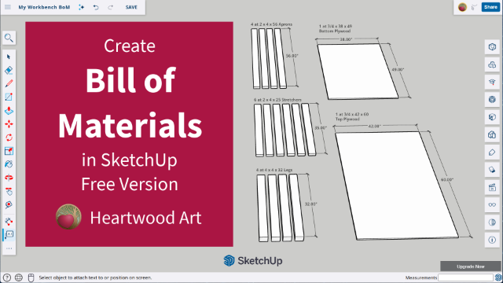Undo the last action
Screen dimensions: 503x283
[x=96, y=7]
